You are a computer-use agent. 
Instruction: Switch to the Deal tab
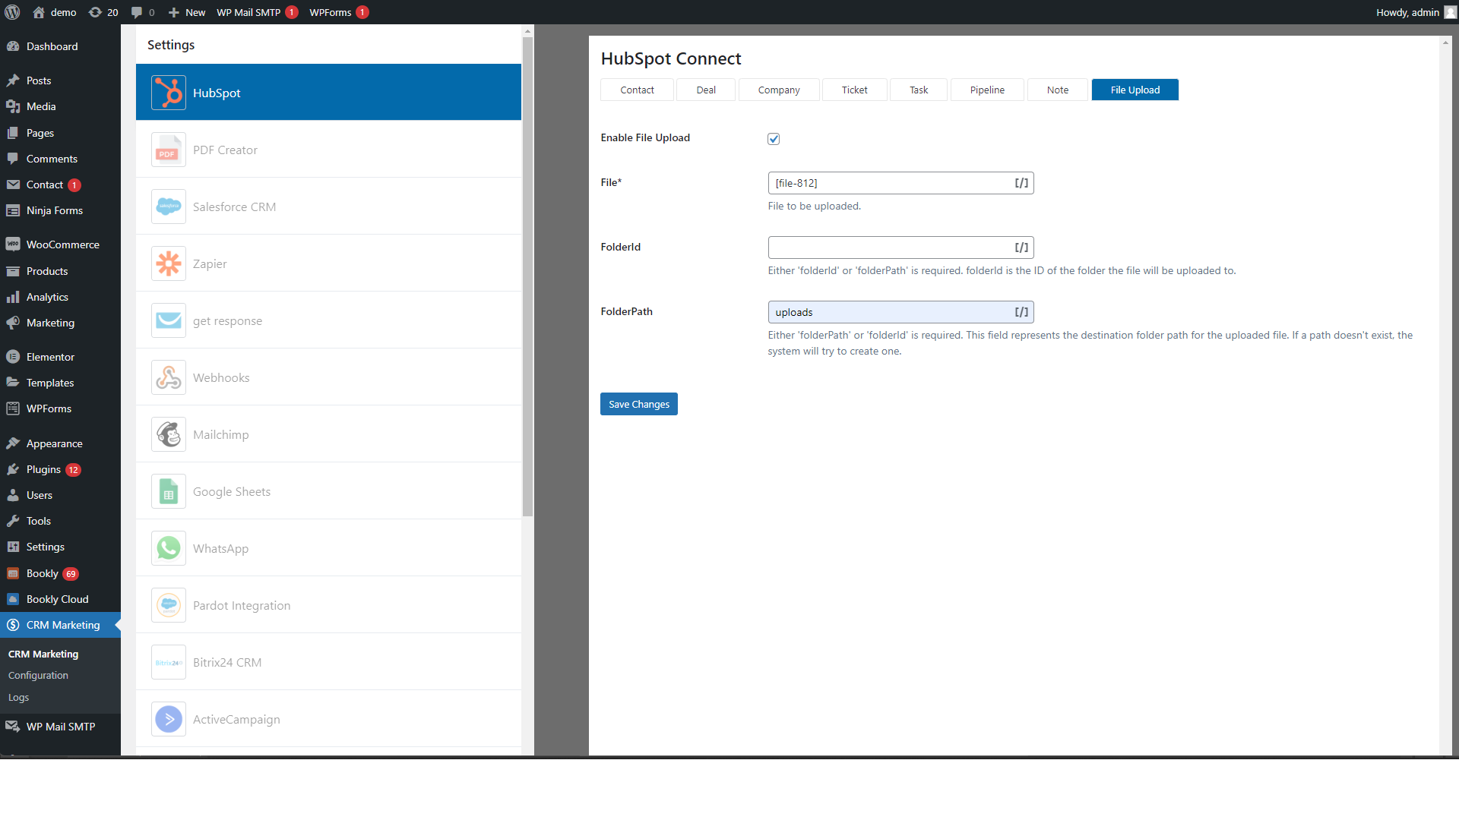pyautogui.click(x=705, y=90)
